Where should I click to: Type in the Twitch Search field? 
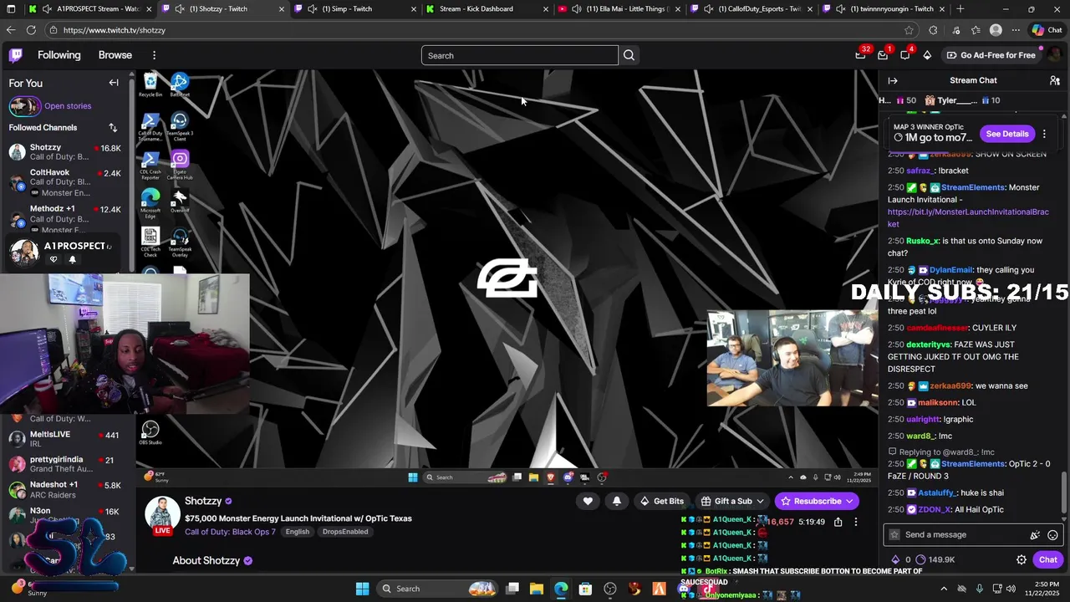pyautogui.click(x=520, y=55)
